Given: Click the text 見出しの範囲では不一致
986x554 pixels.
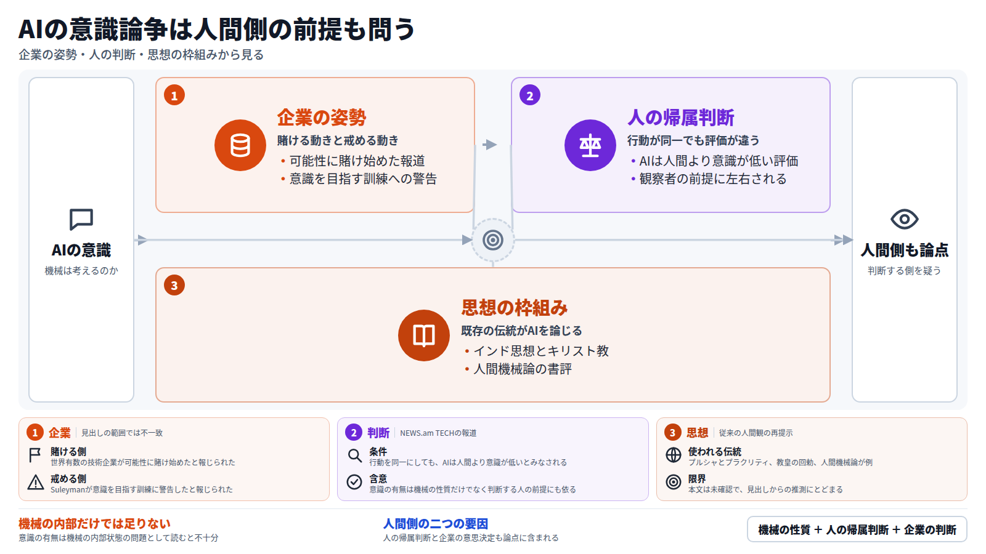Looking at the screenshot, I should tap(122, 433).
